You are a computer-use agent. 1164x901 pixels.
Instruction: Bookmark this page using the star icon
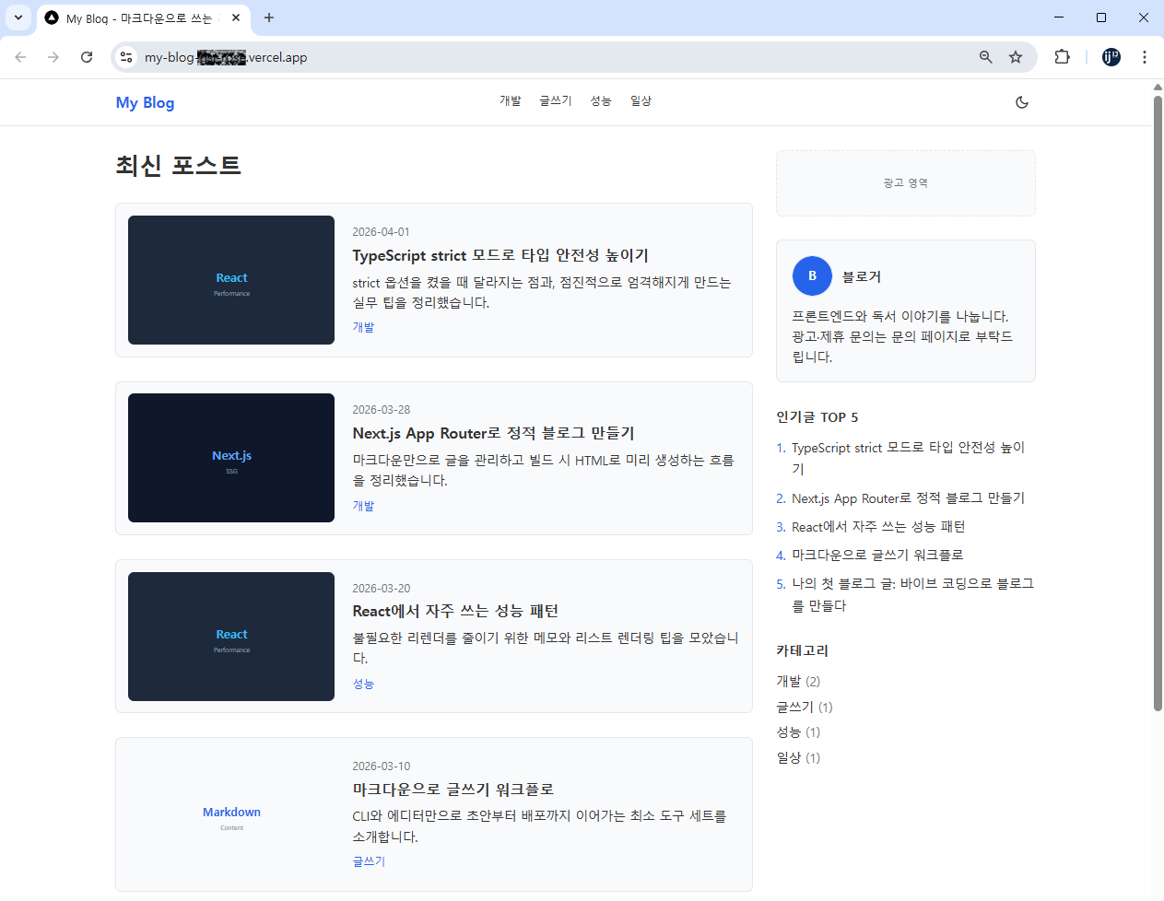pos(1015,57)
